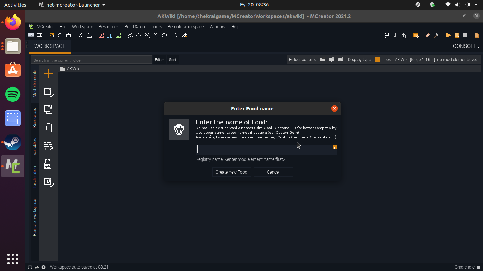Click the Create new Food button
The image size is (483, 271).
[232, 172]
